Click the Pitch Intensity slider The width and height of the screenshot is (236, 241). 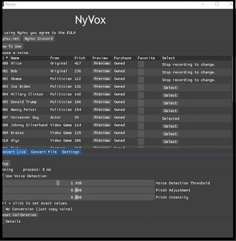point(78,197)
